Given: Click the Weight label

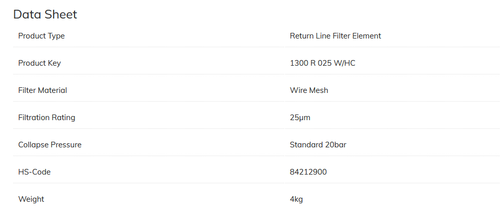Looking at the screenshot, I should 31,199.
